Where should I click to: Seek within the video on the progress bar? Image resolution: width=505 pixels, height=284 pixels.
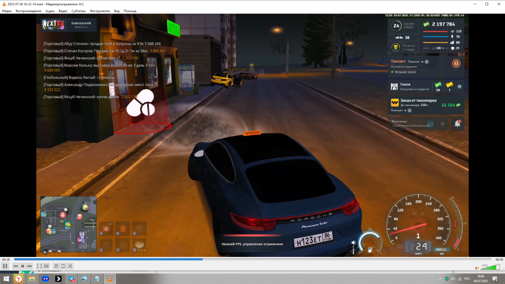pos(252,259)
